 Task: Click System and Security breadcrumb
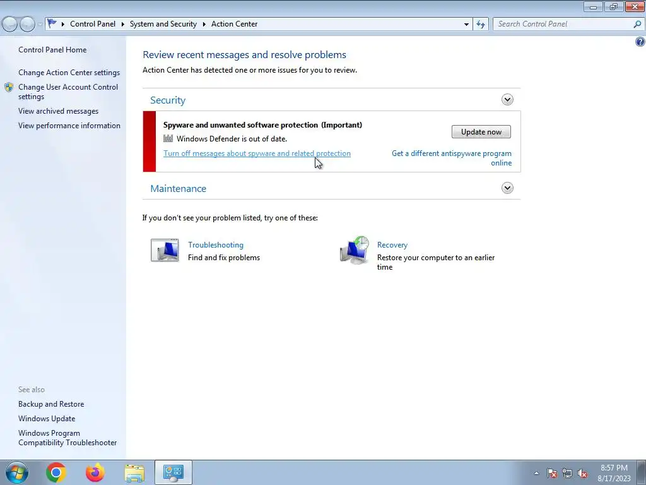pos(163,24)
